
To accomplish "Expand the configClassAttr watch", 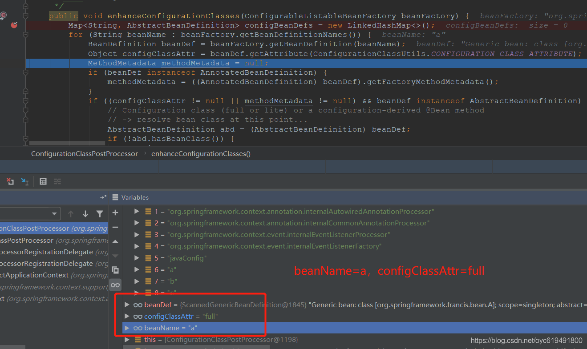I will coord(127,316).
